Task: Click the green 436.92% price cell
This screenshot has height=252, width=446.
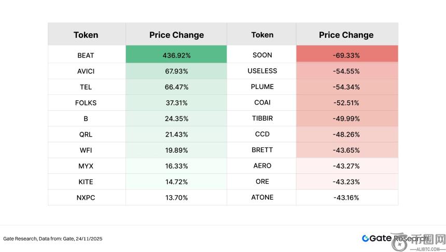Action: point(176,55)
